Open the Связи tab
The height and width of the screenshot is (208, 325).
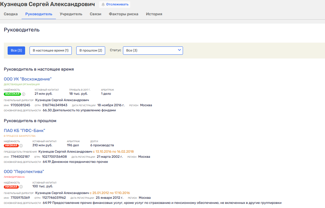[x=96, y=14]
